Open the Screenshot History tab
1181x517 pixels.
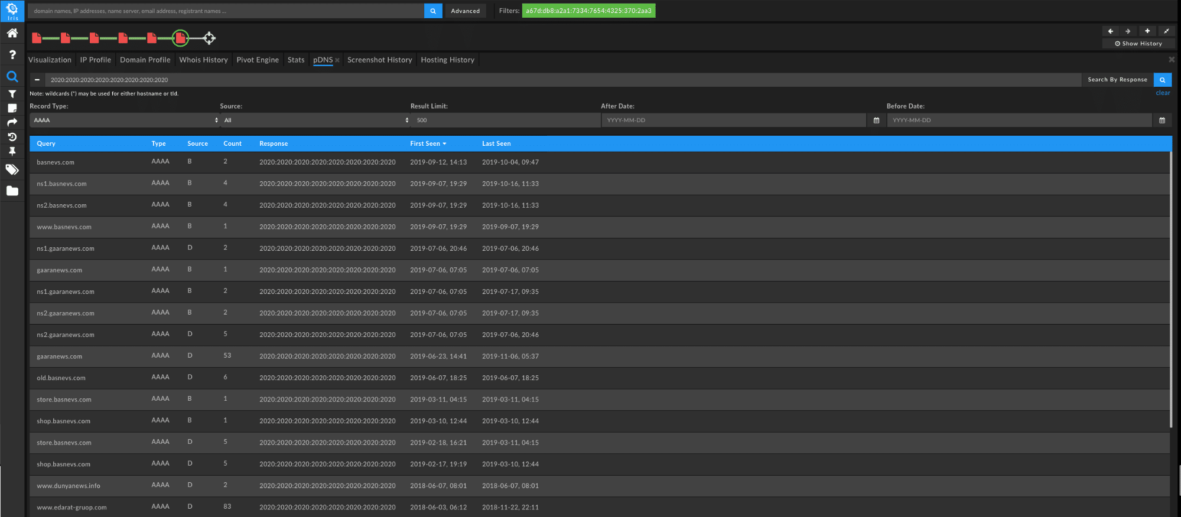click(380, 60)
